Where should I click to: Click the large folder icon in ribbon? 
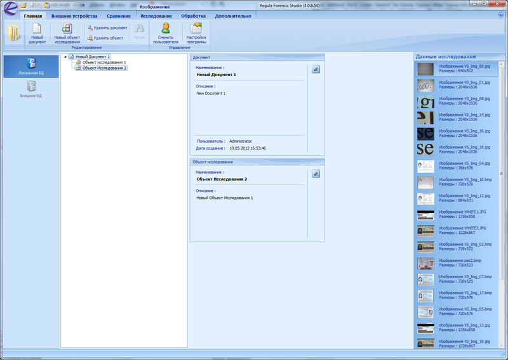coord(13,33)
